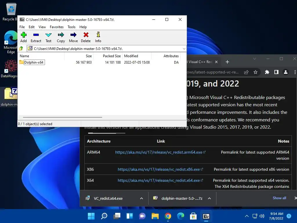Toggle the Chrome side panel icon
The height and width of the screenshot is (223, 297).
276,72
